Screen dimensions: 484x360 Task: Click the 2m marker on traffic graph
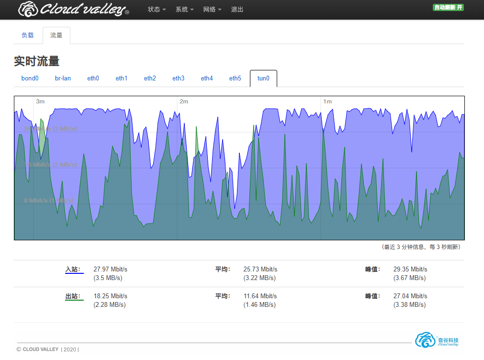[x=183, y=101]
